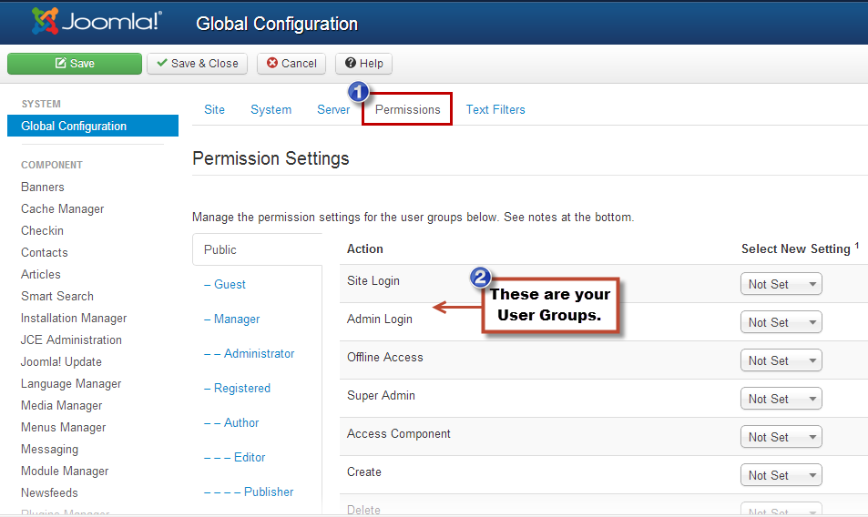Click the Save pencil icon
Viewport: 868px width, 517px height.
(x=60, y=63)
